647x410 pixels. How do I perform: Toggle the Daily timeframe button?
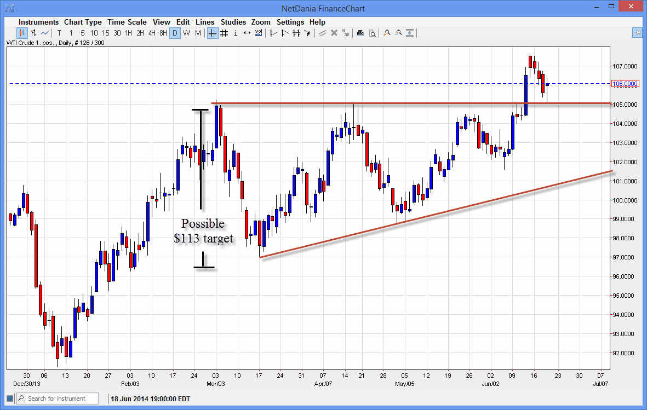click(x=175, y=33)
